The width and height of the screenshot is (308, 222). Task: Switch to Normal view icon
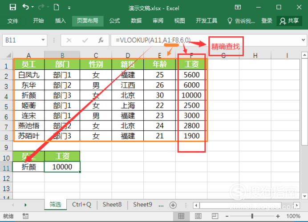click(181, 216)
